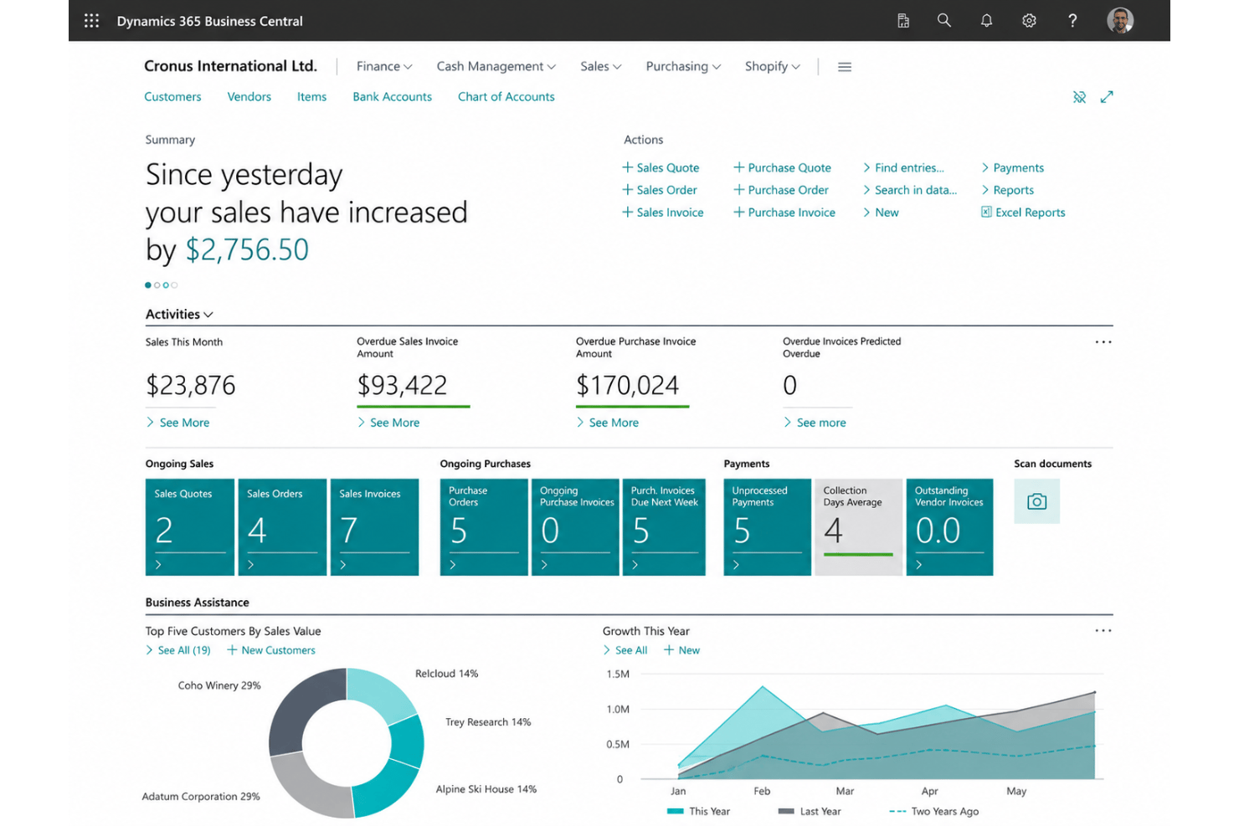Select first summary carousel dot
The image size is (1239, 826).
click(148, 285)
